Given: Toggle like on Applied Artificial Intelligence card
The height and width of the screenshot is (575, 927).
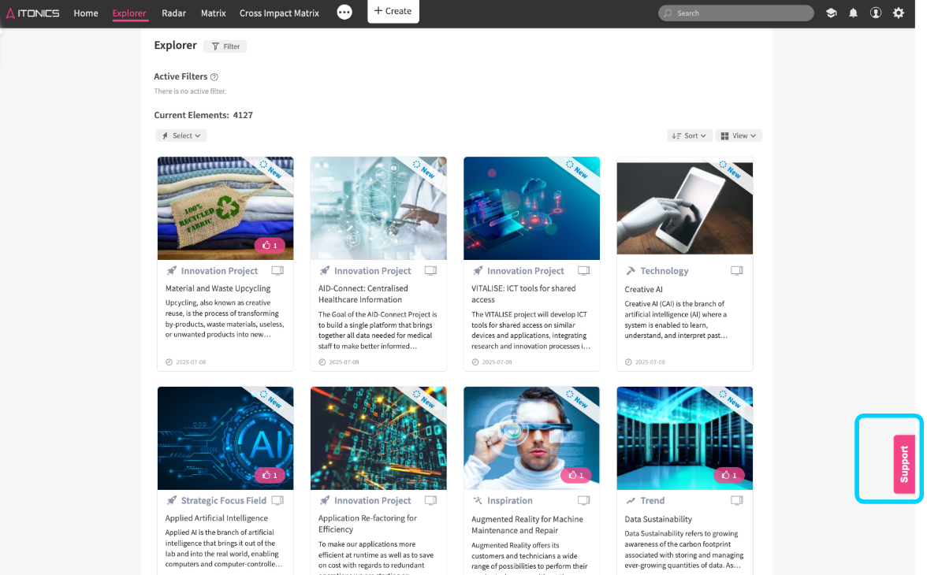Looking at the screenshot, I should tap(270, 475).
